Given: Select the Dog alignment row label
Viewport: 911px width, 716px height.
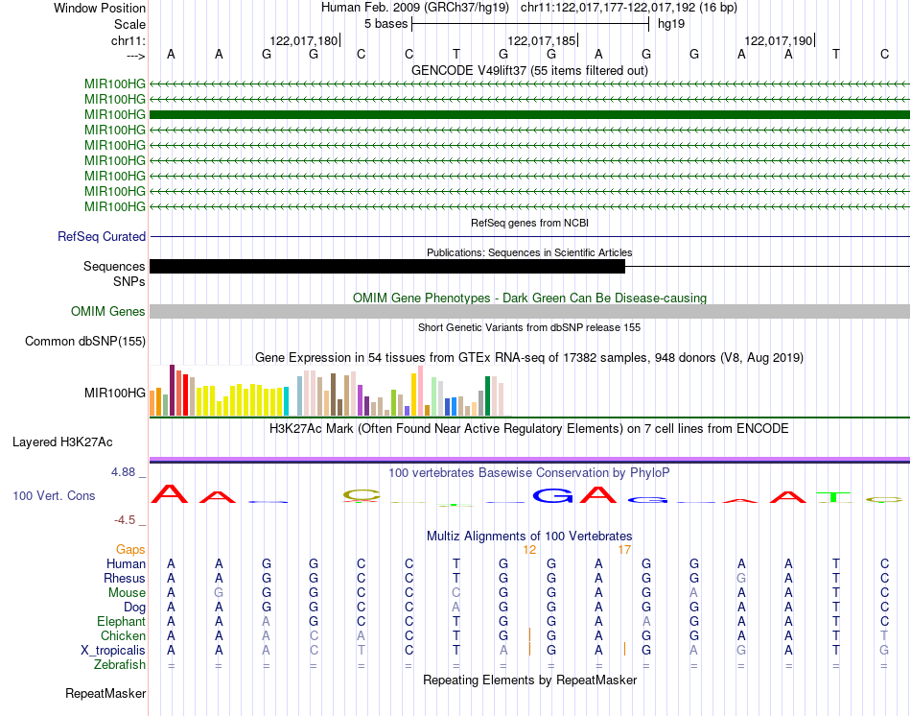Looking at the screenshot, I should (x=135, y=608).
